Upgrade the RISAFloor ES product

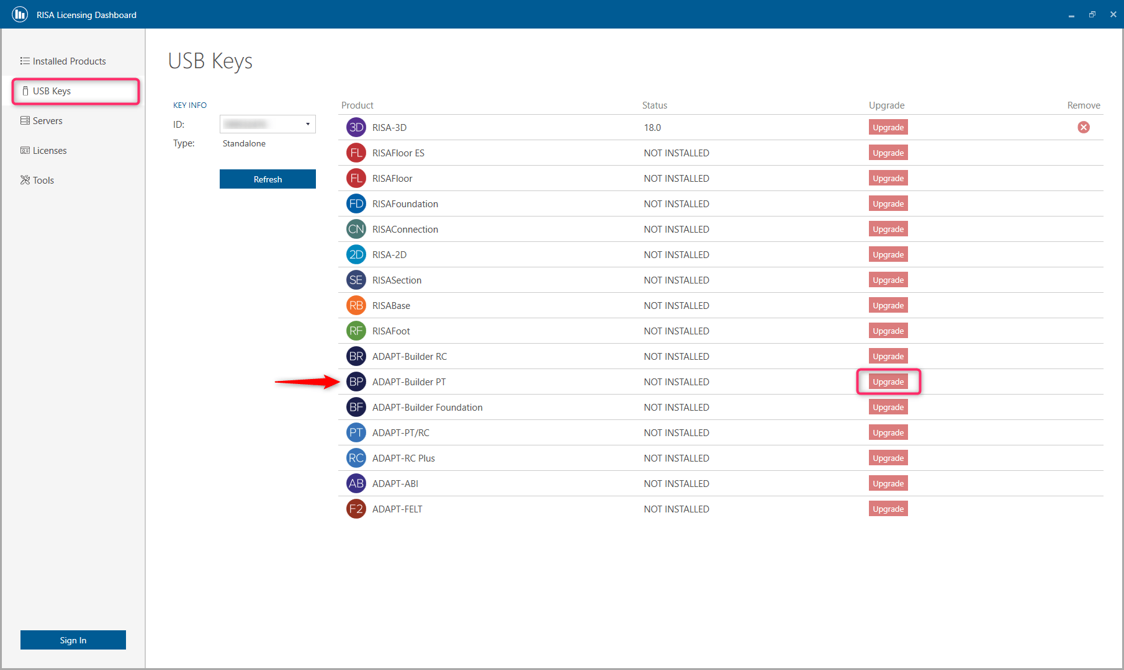(x=888, y=153)
